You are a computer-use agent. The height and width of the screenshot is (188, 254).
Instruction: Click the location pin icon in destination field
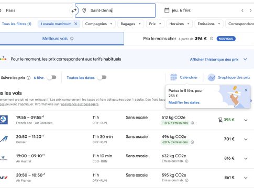[x=84, y=10]
